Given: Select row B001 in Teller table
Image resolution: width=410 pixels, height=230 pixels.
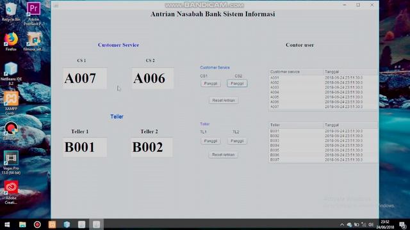Looking at the screenshot, I should tap(324, 131).
